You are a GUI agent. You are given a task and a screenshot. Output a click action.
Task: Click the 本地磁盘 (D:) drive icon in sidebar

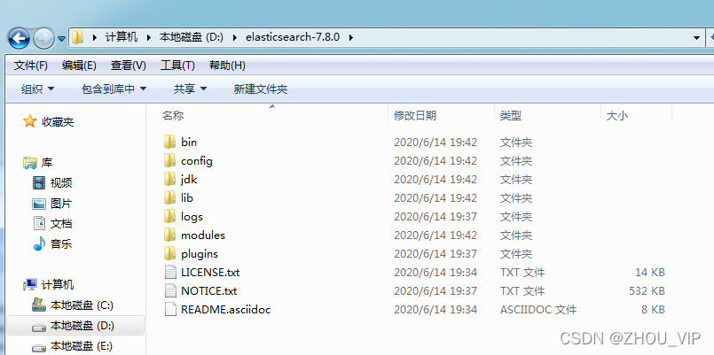(39, 327)
